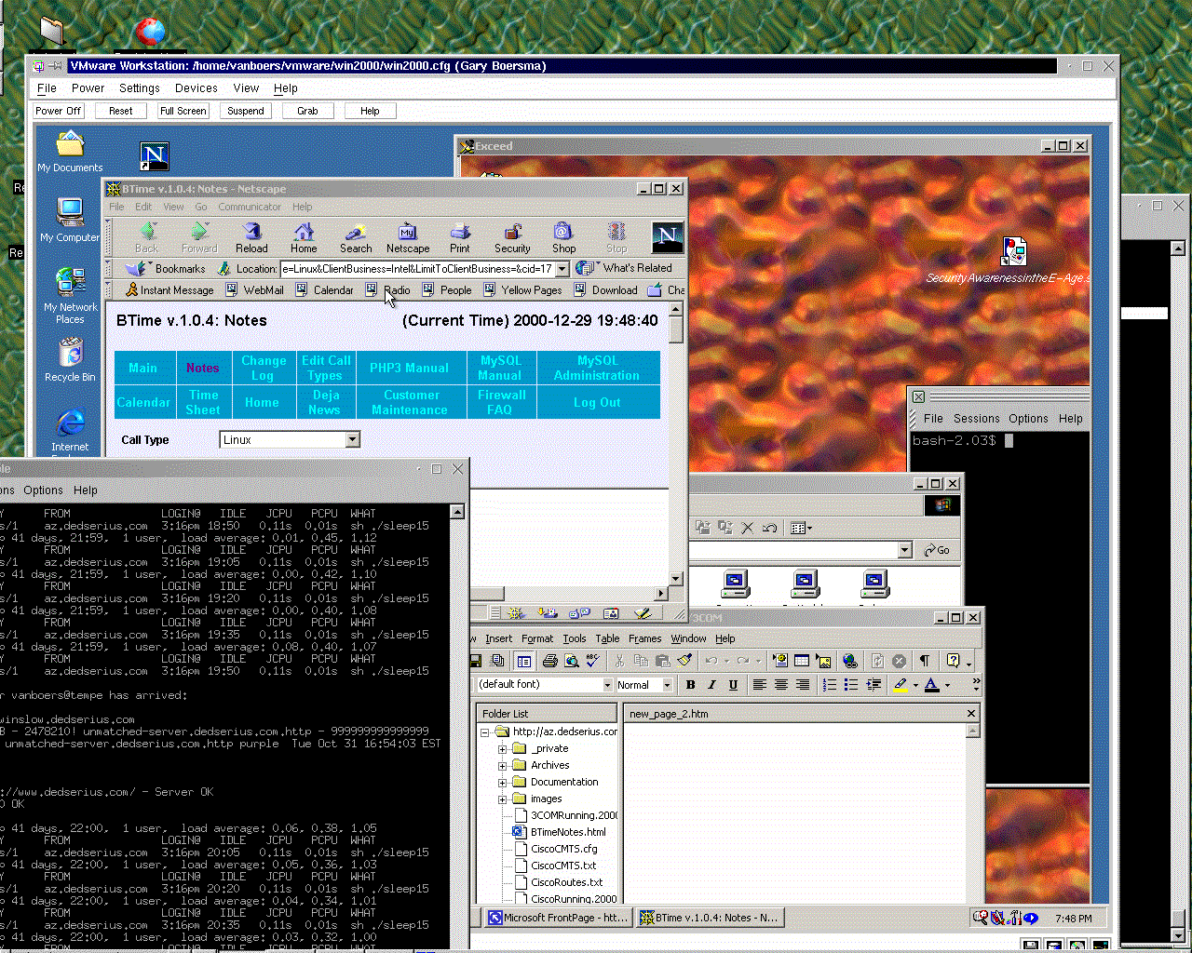Open Netscape Bookmarks icon
Screen dimensions: 1192x953
pyautogui.click(x=136, y=268)
